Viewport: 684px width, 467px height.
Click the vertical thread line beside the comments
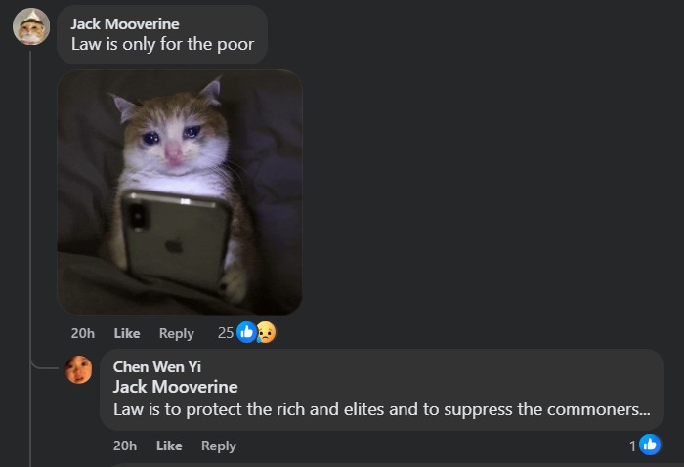click(x=30, y=259)
